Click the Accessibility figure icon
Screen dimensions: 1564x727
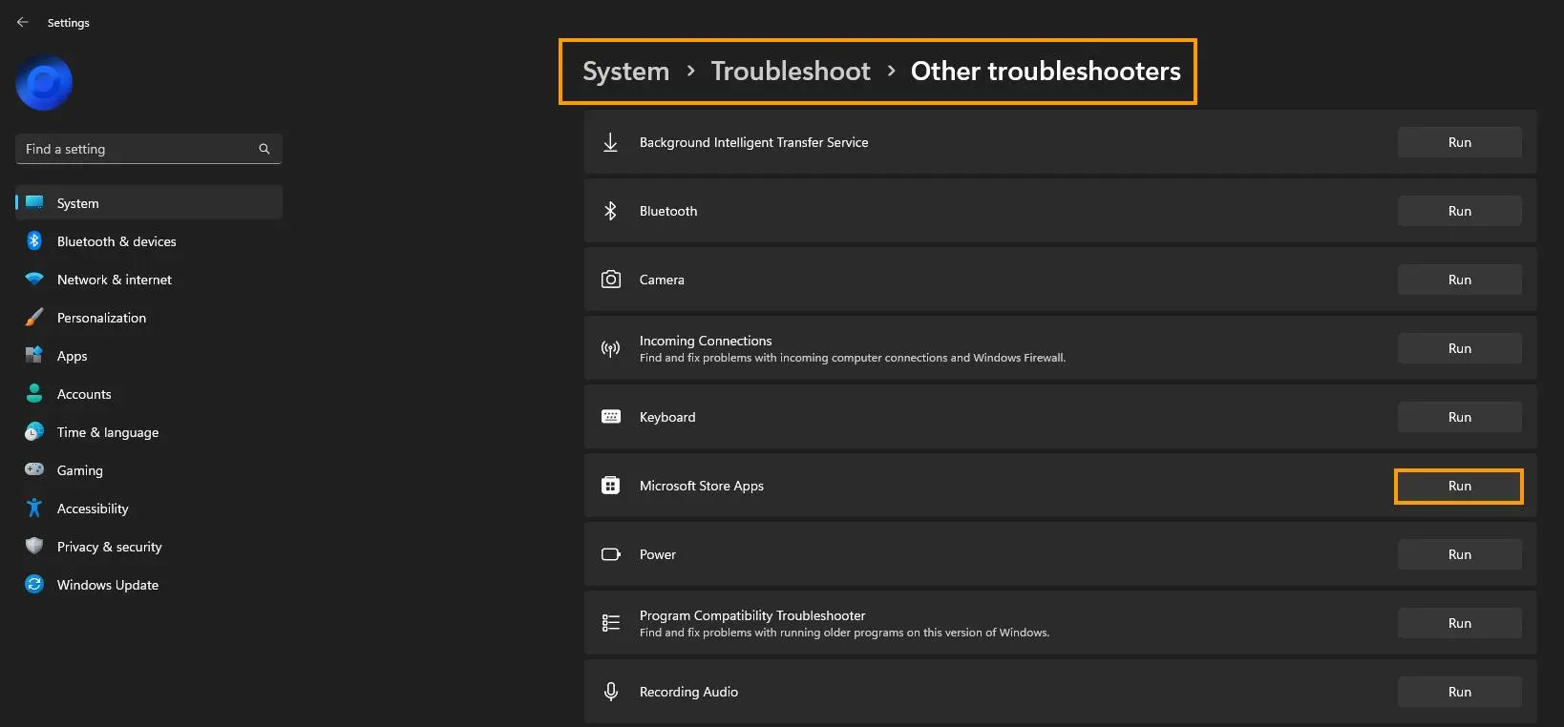[x=34, y=508]
